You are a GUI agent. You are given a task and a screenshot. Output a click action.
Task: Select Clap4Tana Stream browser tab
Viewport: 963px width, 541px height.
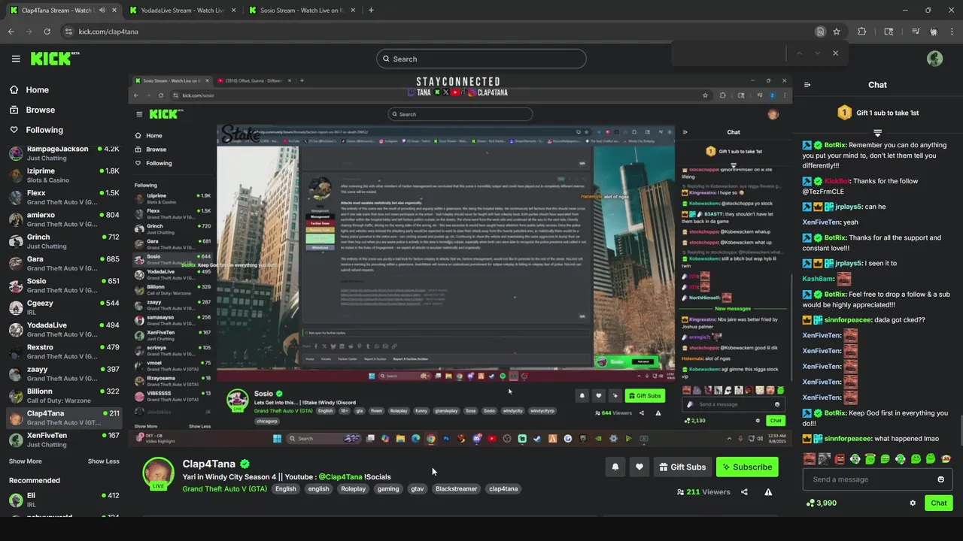[x=62, y=11]
